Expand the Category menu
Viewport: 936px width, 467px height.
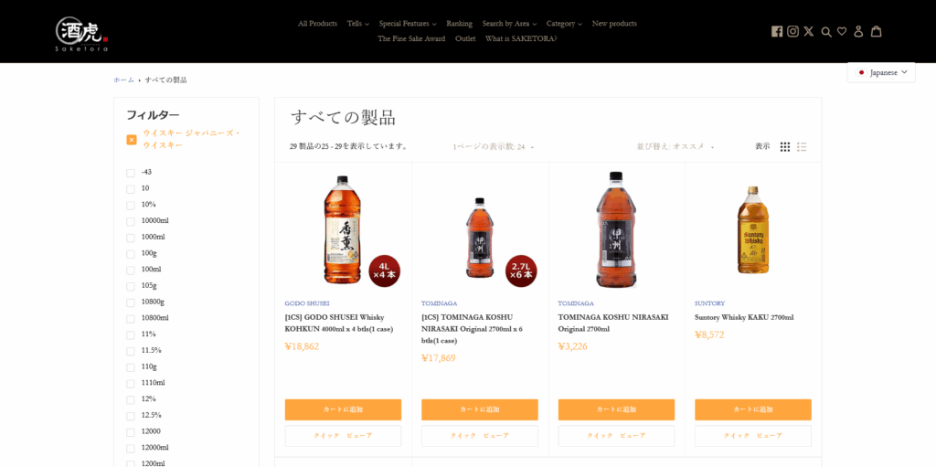(564, 24)
